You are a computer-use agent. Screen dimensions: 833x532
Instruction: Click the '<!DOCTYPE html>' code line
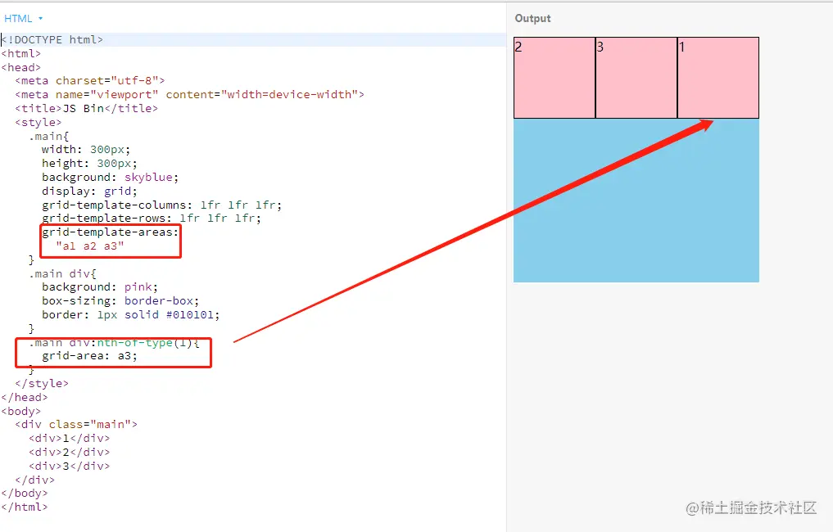tap(52, 40)
